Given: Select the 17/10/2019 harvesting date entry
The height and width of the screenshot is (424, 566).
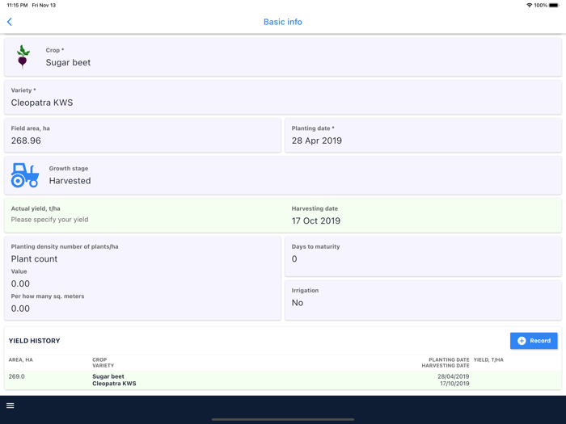Looking at the screenshot, I should 454,384.
